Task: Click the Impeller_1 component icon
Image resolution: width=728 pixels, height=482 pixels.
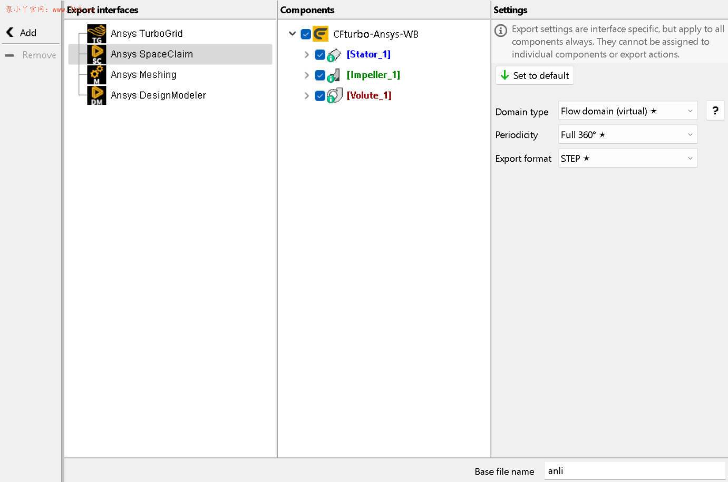Action: [334, 75]
